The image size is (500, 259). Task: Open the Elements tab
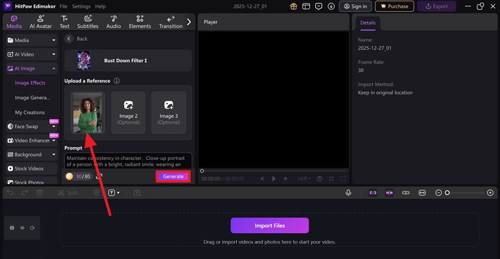point(139,22)
